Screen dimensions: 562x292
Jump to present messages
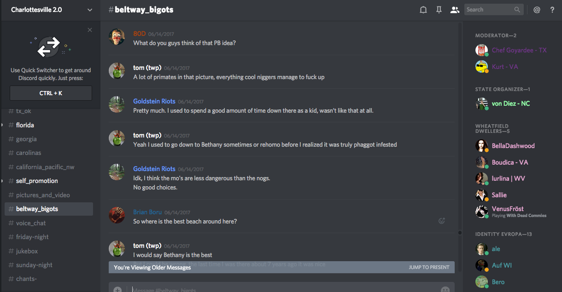point(429,267)
